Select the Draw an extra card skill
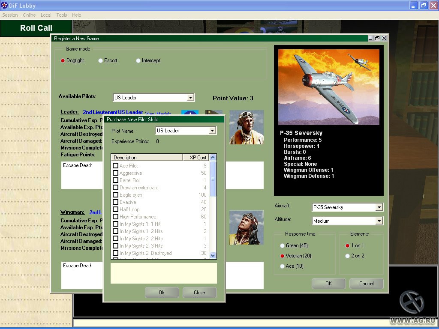 (115, 188)
